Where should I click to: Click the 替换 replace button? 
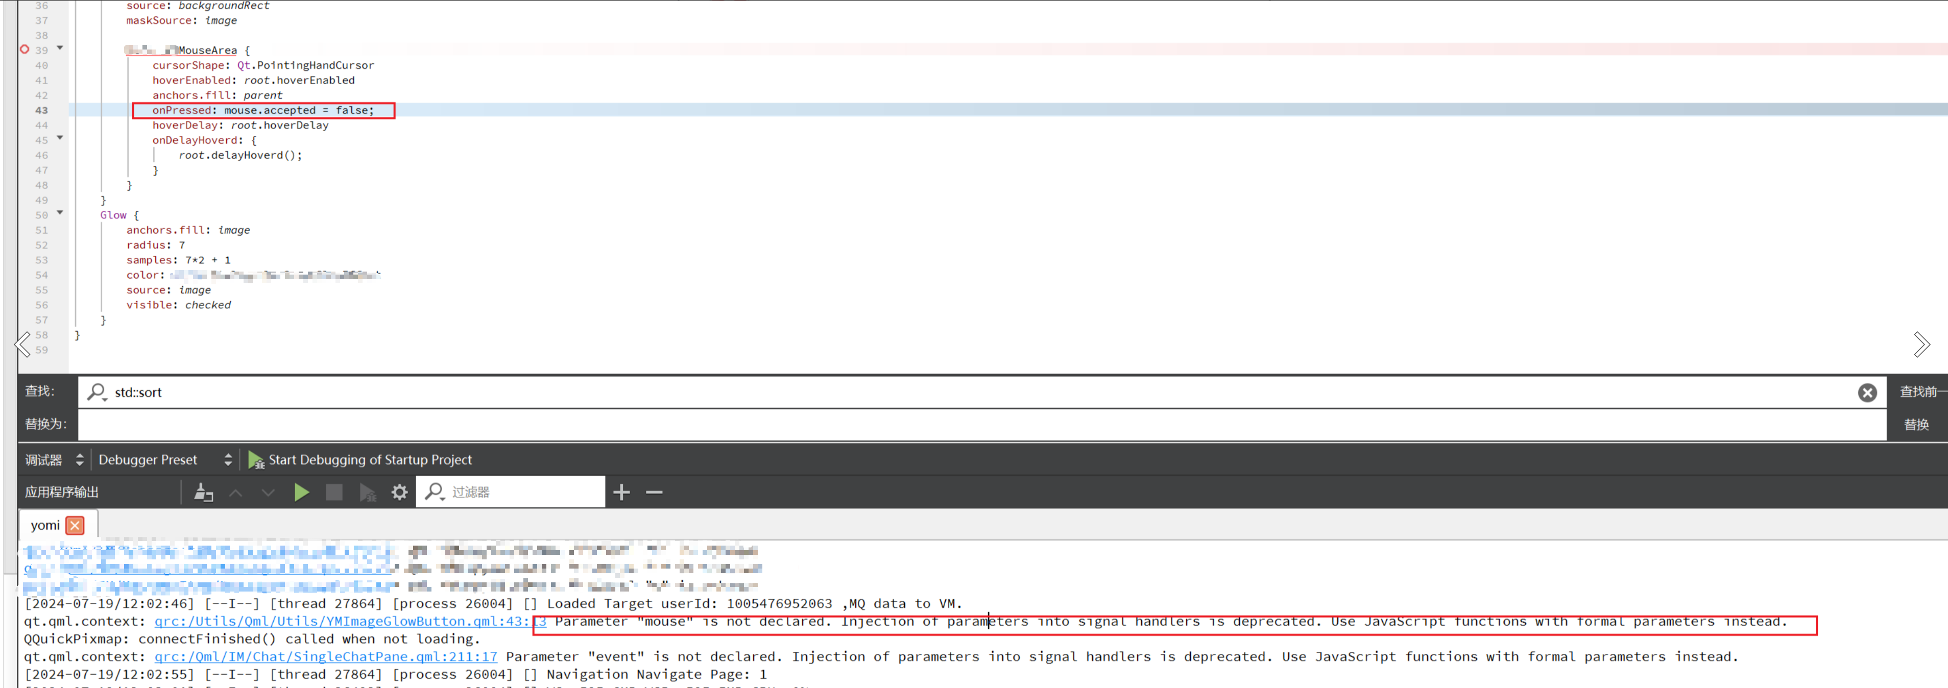1915,424
